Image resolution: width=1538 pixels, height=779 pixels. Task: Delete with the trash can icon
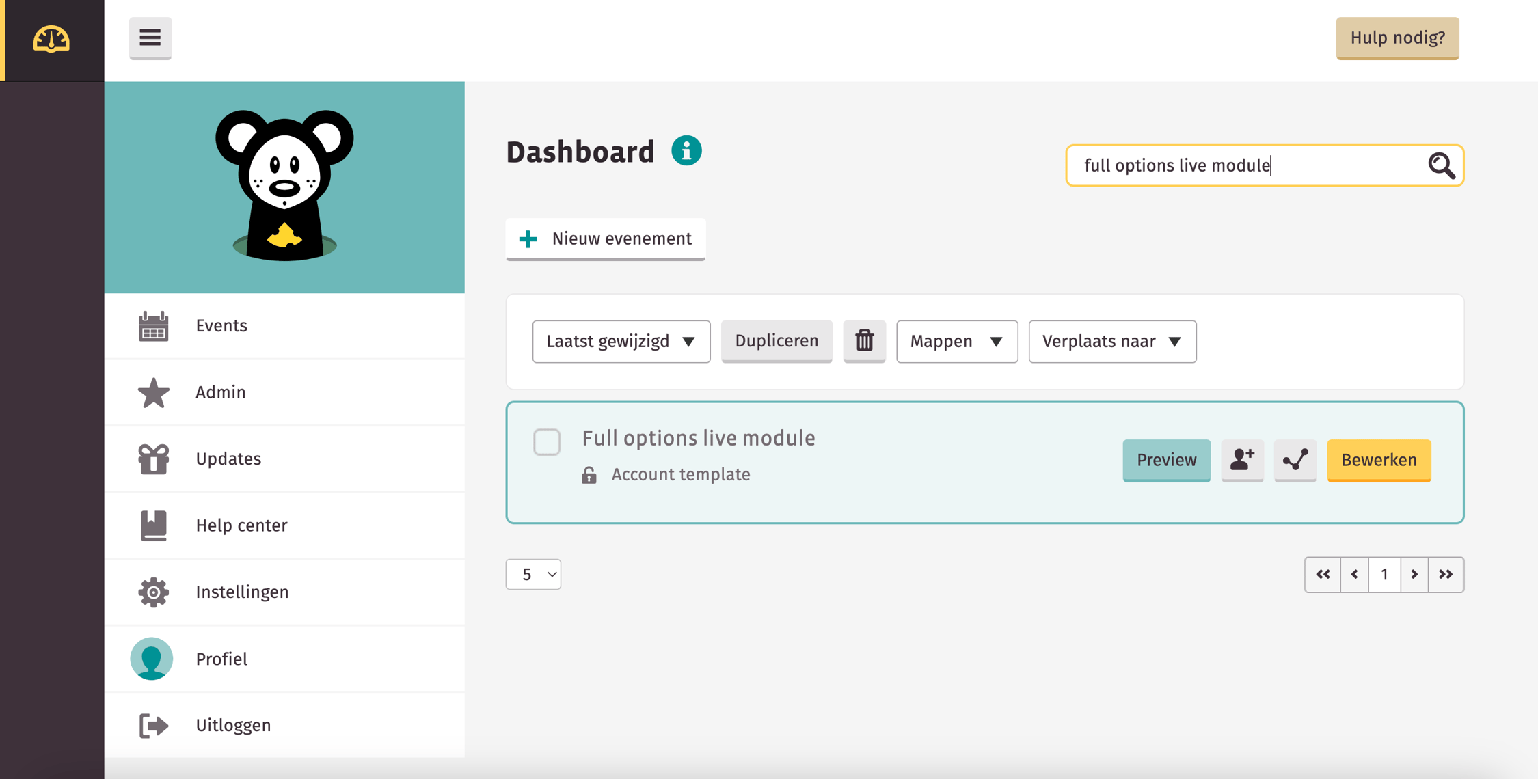pyautogui.click(x=864, y=340)
